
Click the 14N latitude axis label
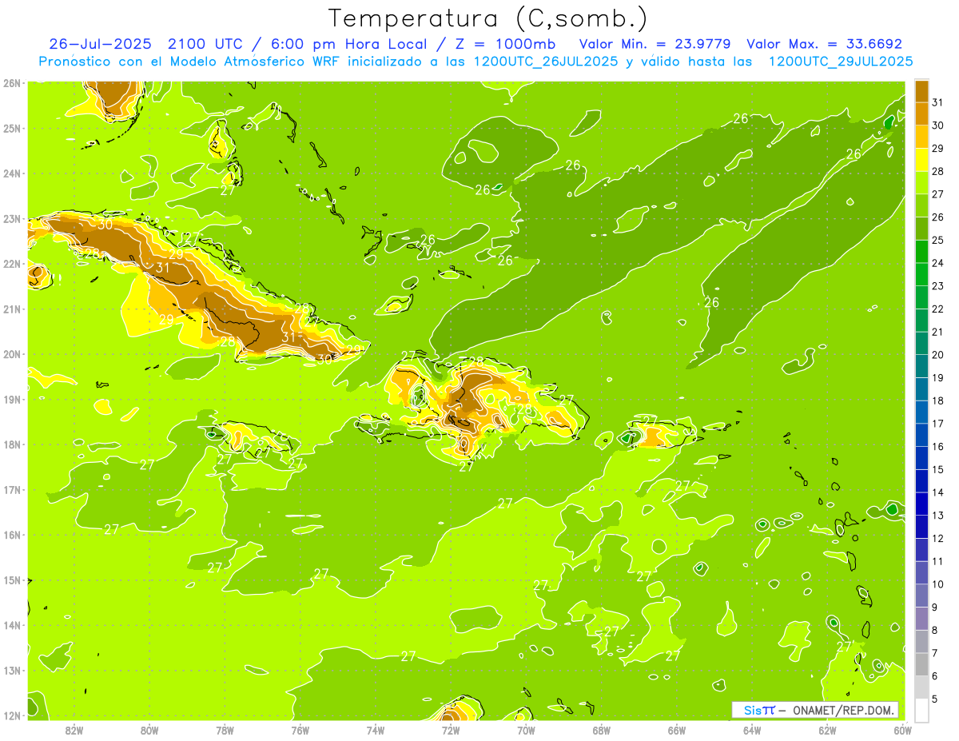click(12, 625)
